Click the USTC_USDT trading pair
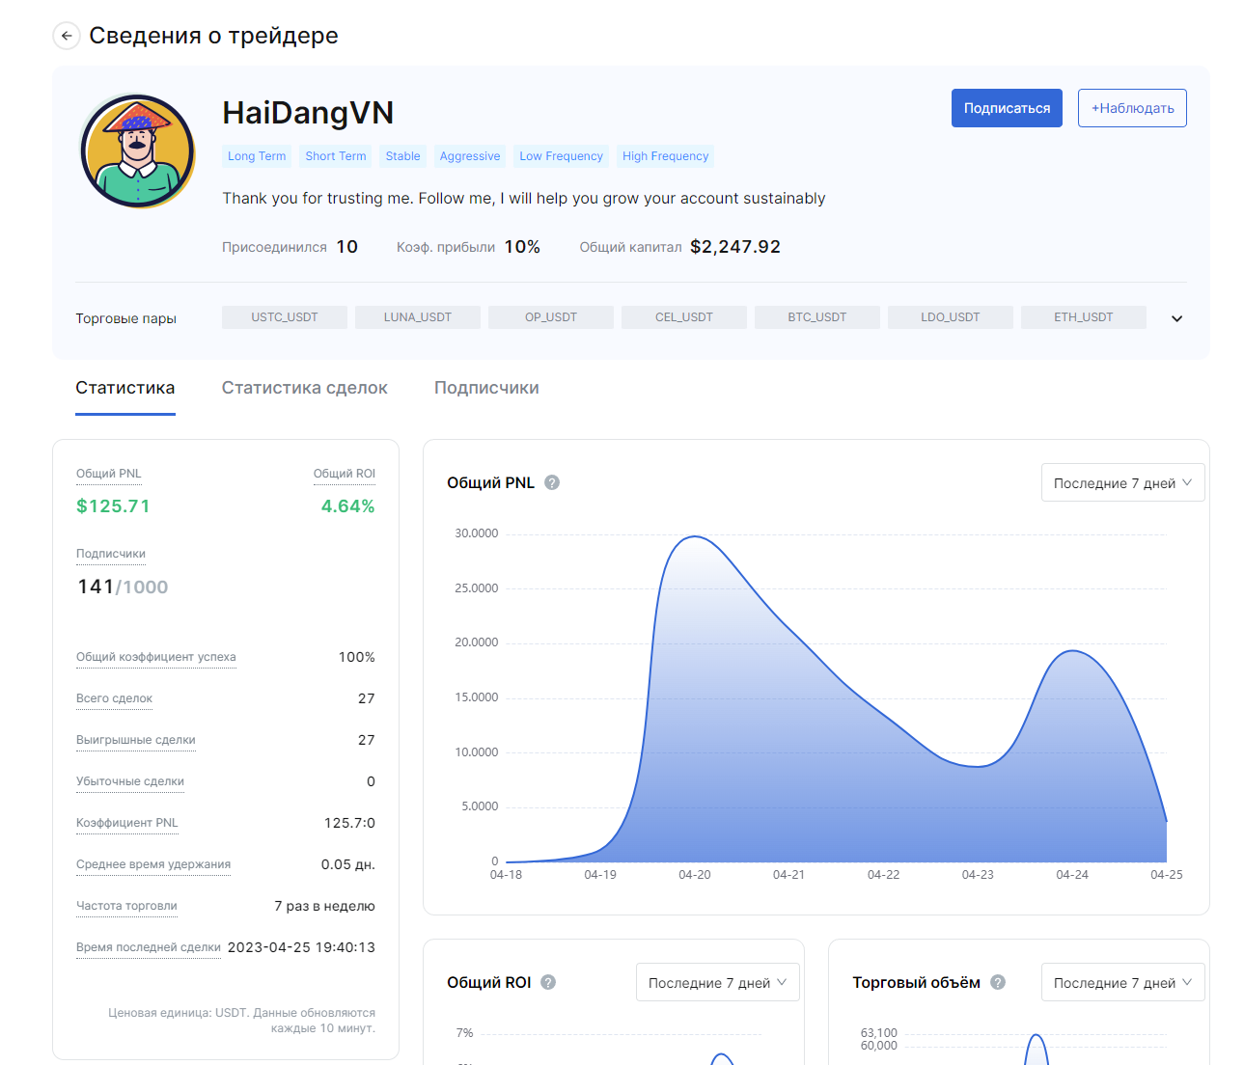Image resolution: width=1244 pixels, height=1065 pixels. pos(285,317)
